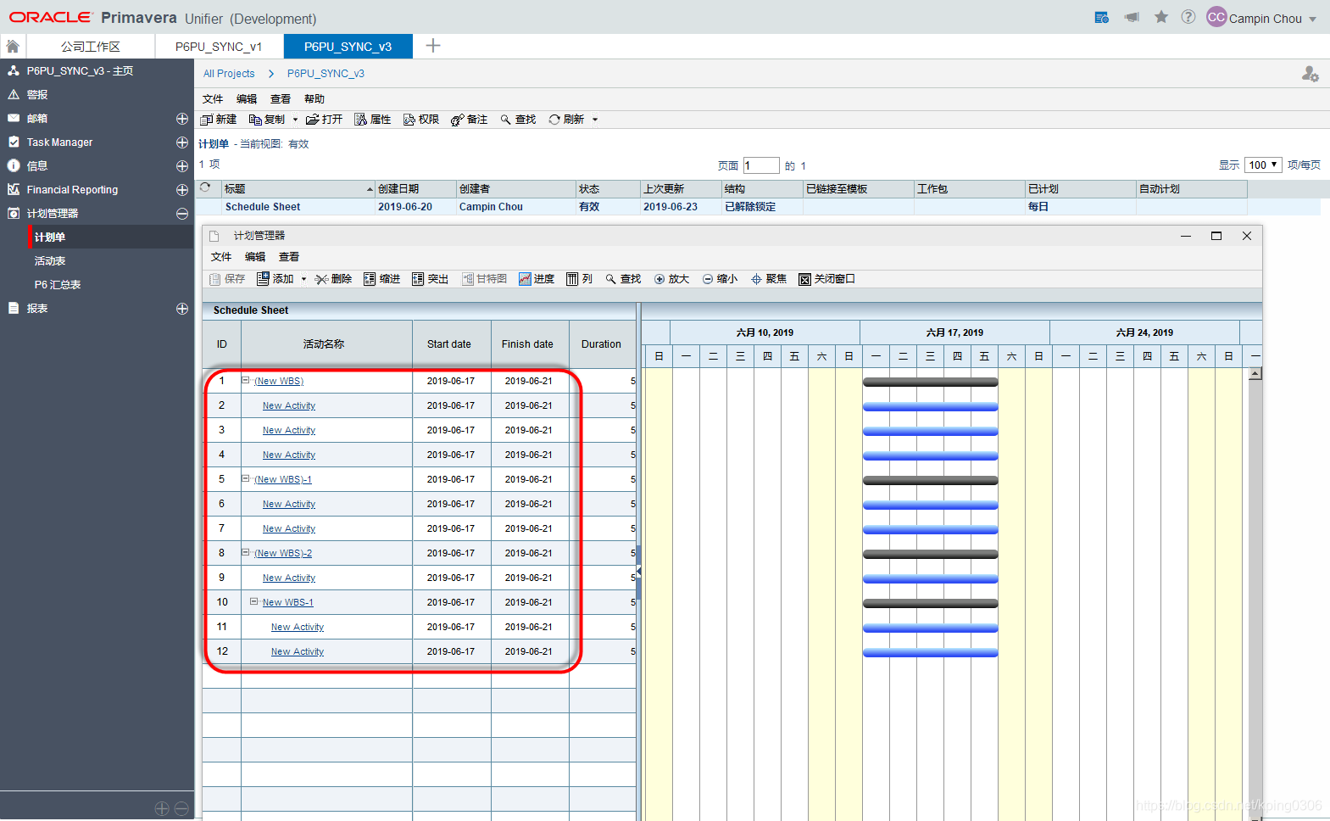Open P6 汇总表 in sidebar
This screenshot has height=821, width=1330.
[x=58, y=285]
